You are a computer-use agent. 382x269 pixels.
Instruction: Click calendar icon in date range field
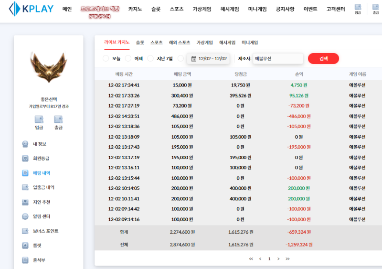(x=194, y=59)
